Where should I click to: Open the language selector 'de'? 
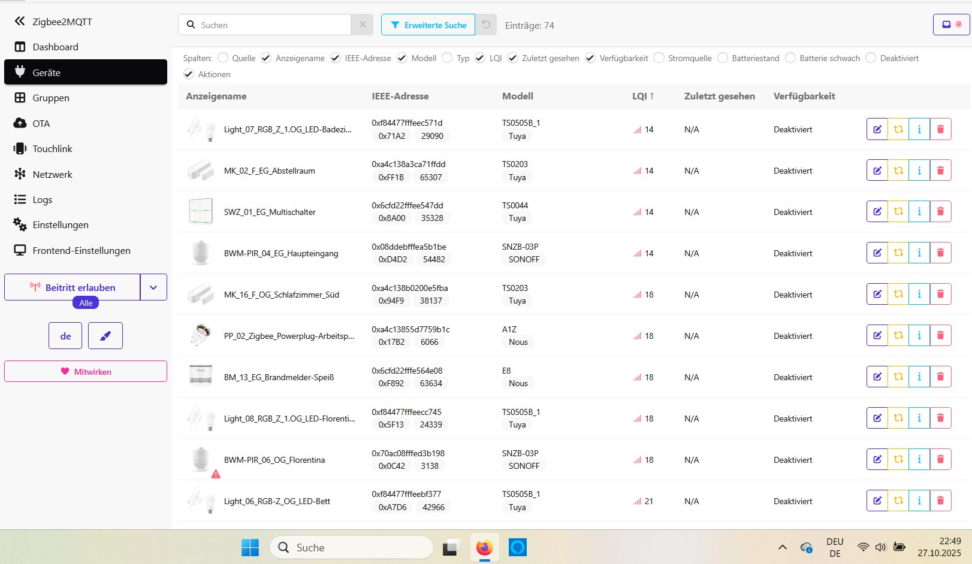coord(65,336)
